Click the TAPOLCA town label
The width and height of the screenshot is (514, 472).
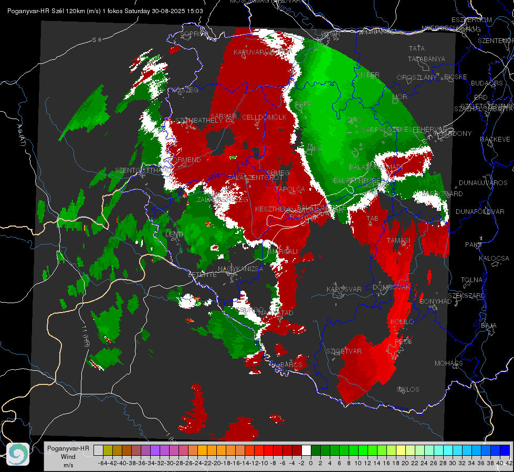tap(290, 189)
